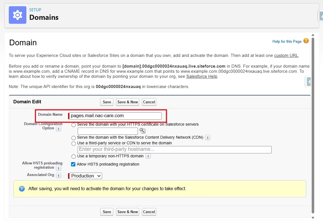The image size is (323, 223).
Task: Expand the side panel arrow near the description
Action: click(308, 82)
